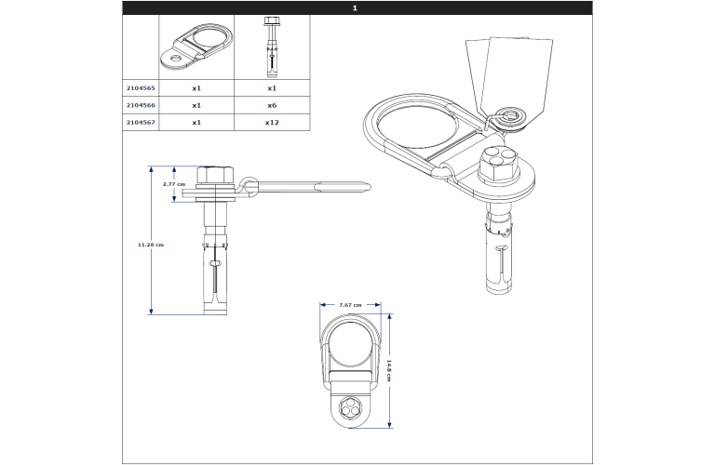Click the page header number "1"
The image size is (715, 465).
click(x=355, y=8)
